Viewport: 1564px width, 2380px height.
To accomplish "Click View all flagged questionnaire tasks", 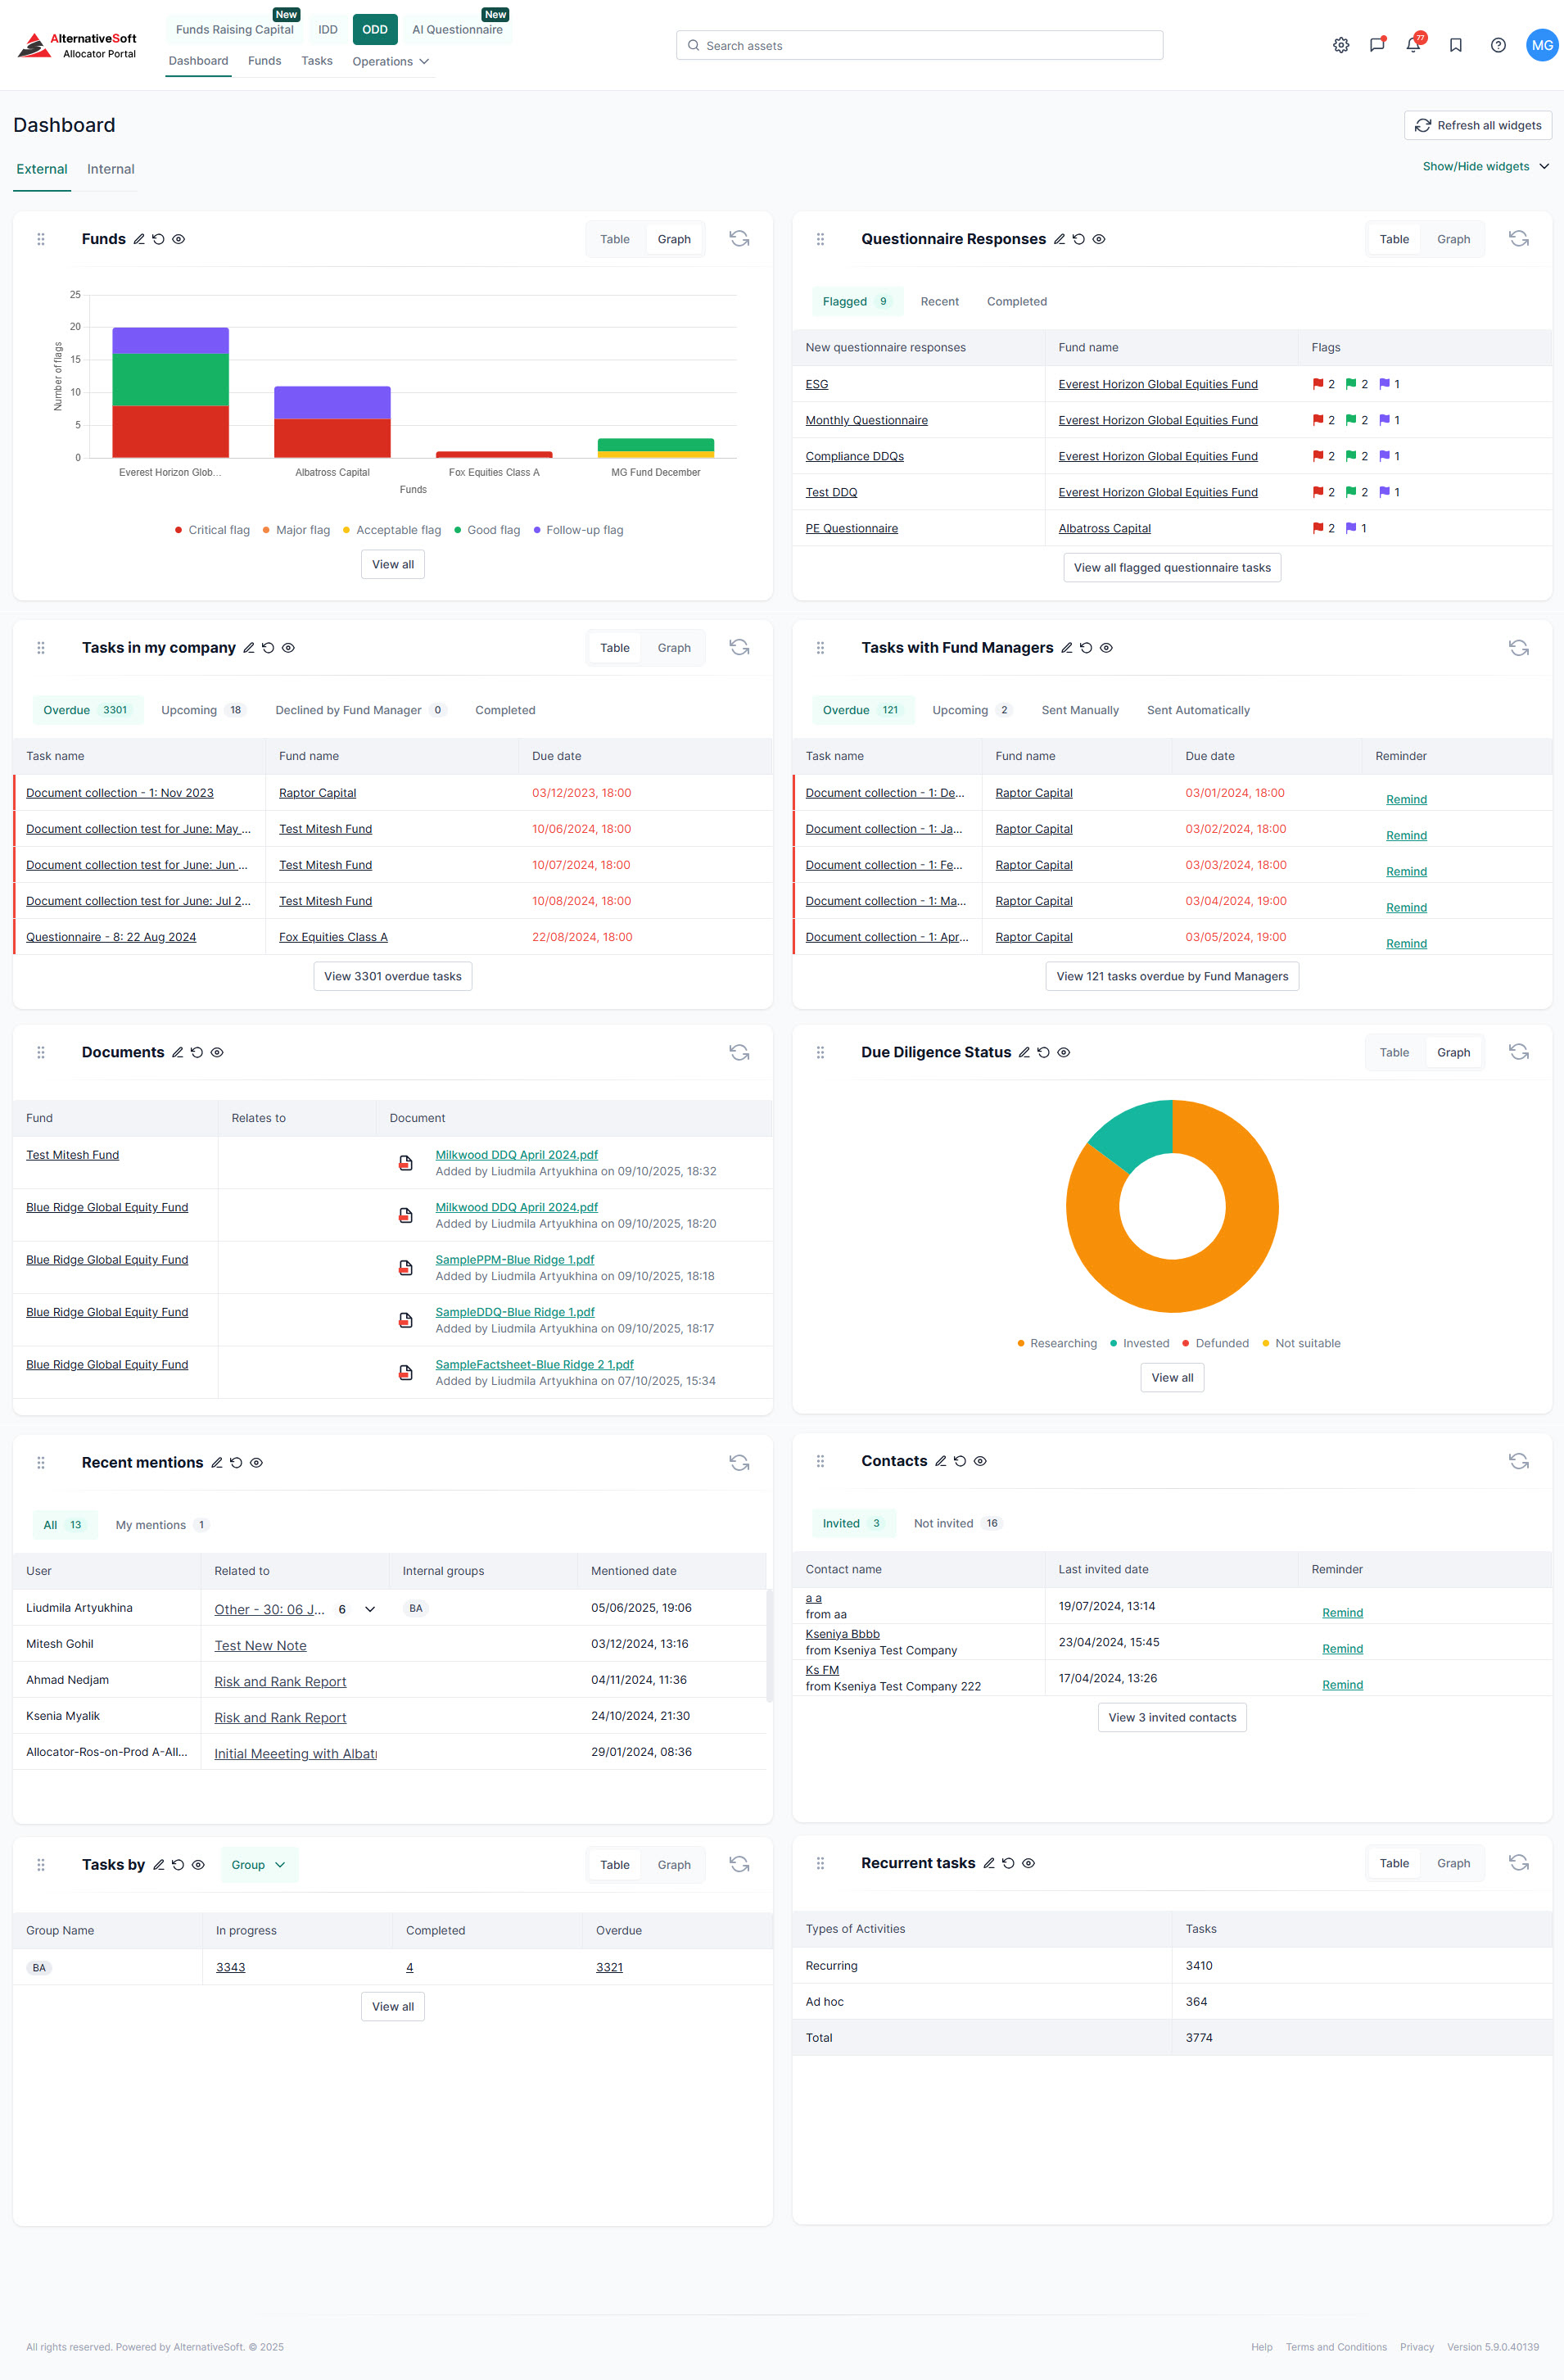I will click(1171, 567).
